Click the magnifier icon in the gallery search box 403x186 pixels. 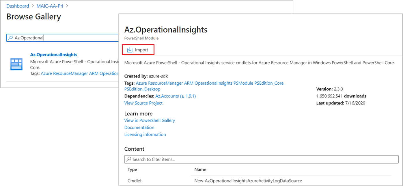[10, 38]
